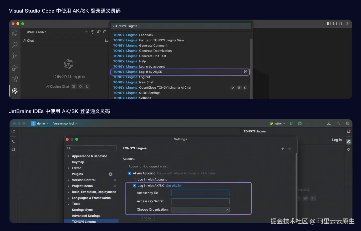
Task: Expand the Editor node in Settings tree
Action: point(69,168)
